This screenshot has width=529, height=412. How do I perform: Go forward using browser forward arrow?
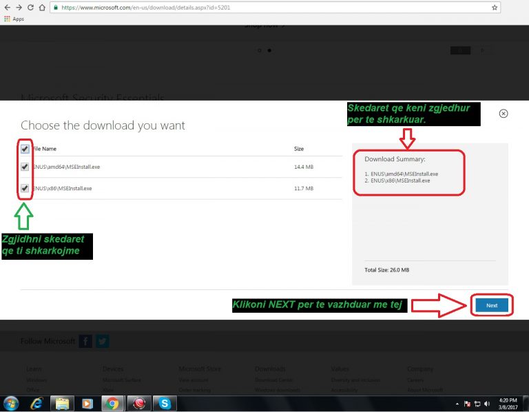pos(19,8)
